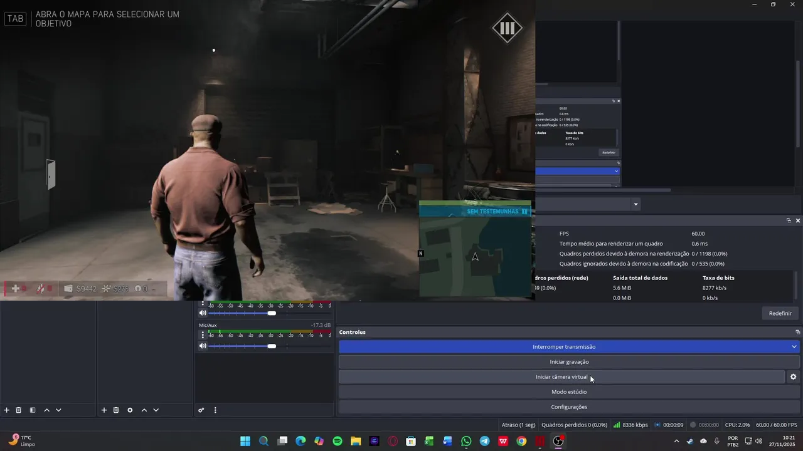Delete the selected source with the sources panel trash icon
This screenshot has height=451, width=803.
coord(116,410)
